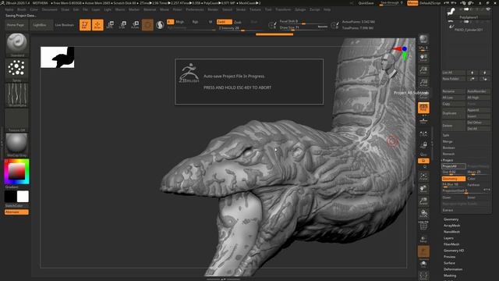The width and height of the screenshot is (499, 281).
Task: Toggle Geometry projection option
Action: tap(454, 179)
